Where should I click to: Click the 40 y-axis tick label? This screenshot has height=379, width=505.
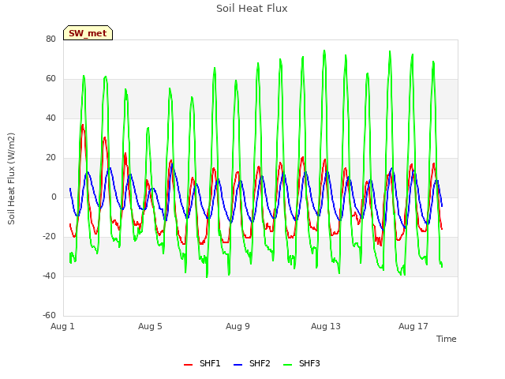tap(50, 118)
